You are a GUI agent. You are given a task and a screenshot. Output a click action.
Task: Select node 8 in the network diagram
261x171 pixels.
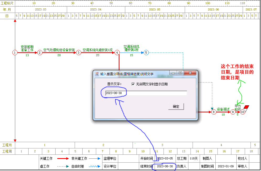pyautogui.click(x=214, y=112)
